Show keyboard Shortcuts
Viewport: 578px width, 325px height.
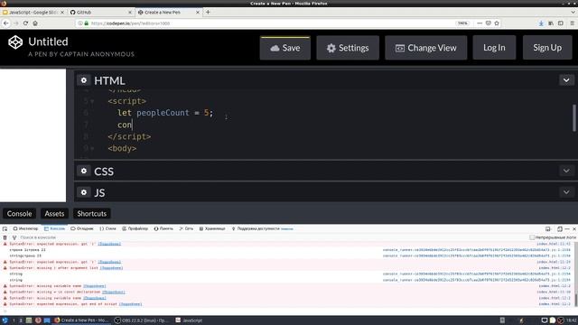click(92, 214)
